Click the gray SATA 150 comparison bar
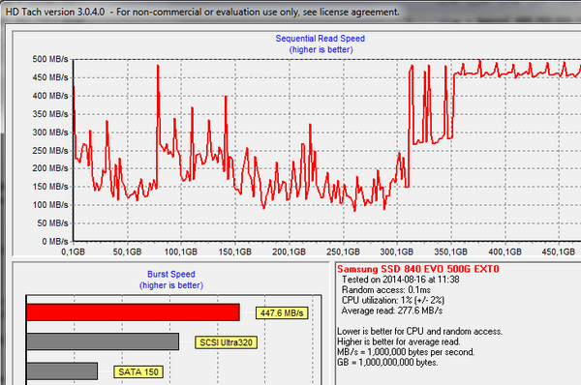Screen dimensions: 581x385 [x=62, y=370]
